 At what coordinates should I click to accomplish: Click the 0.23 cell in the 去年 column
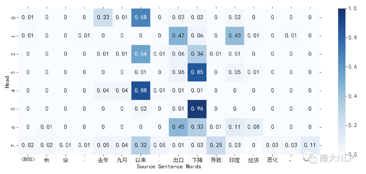103,17
